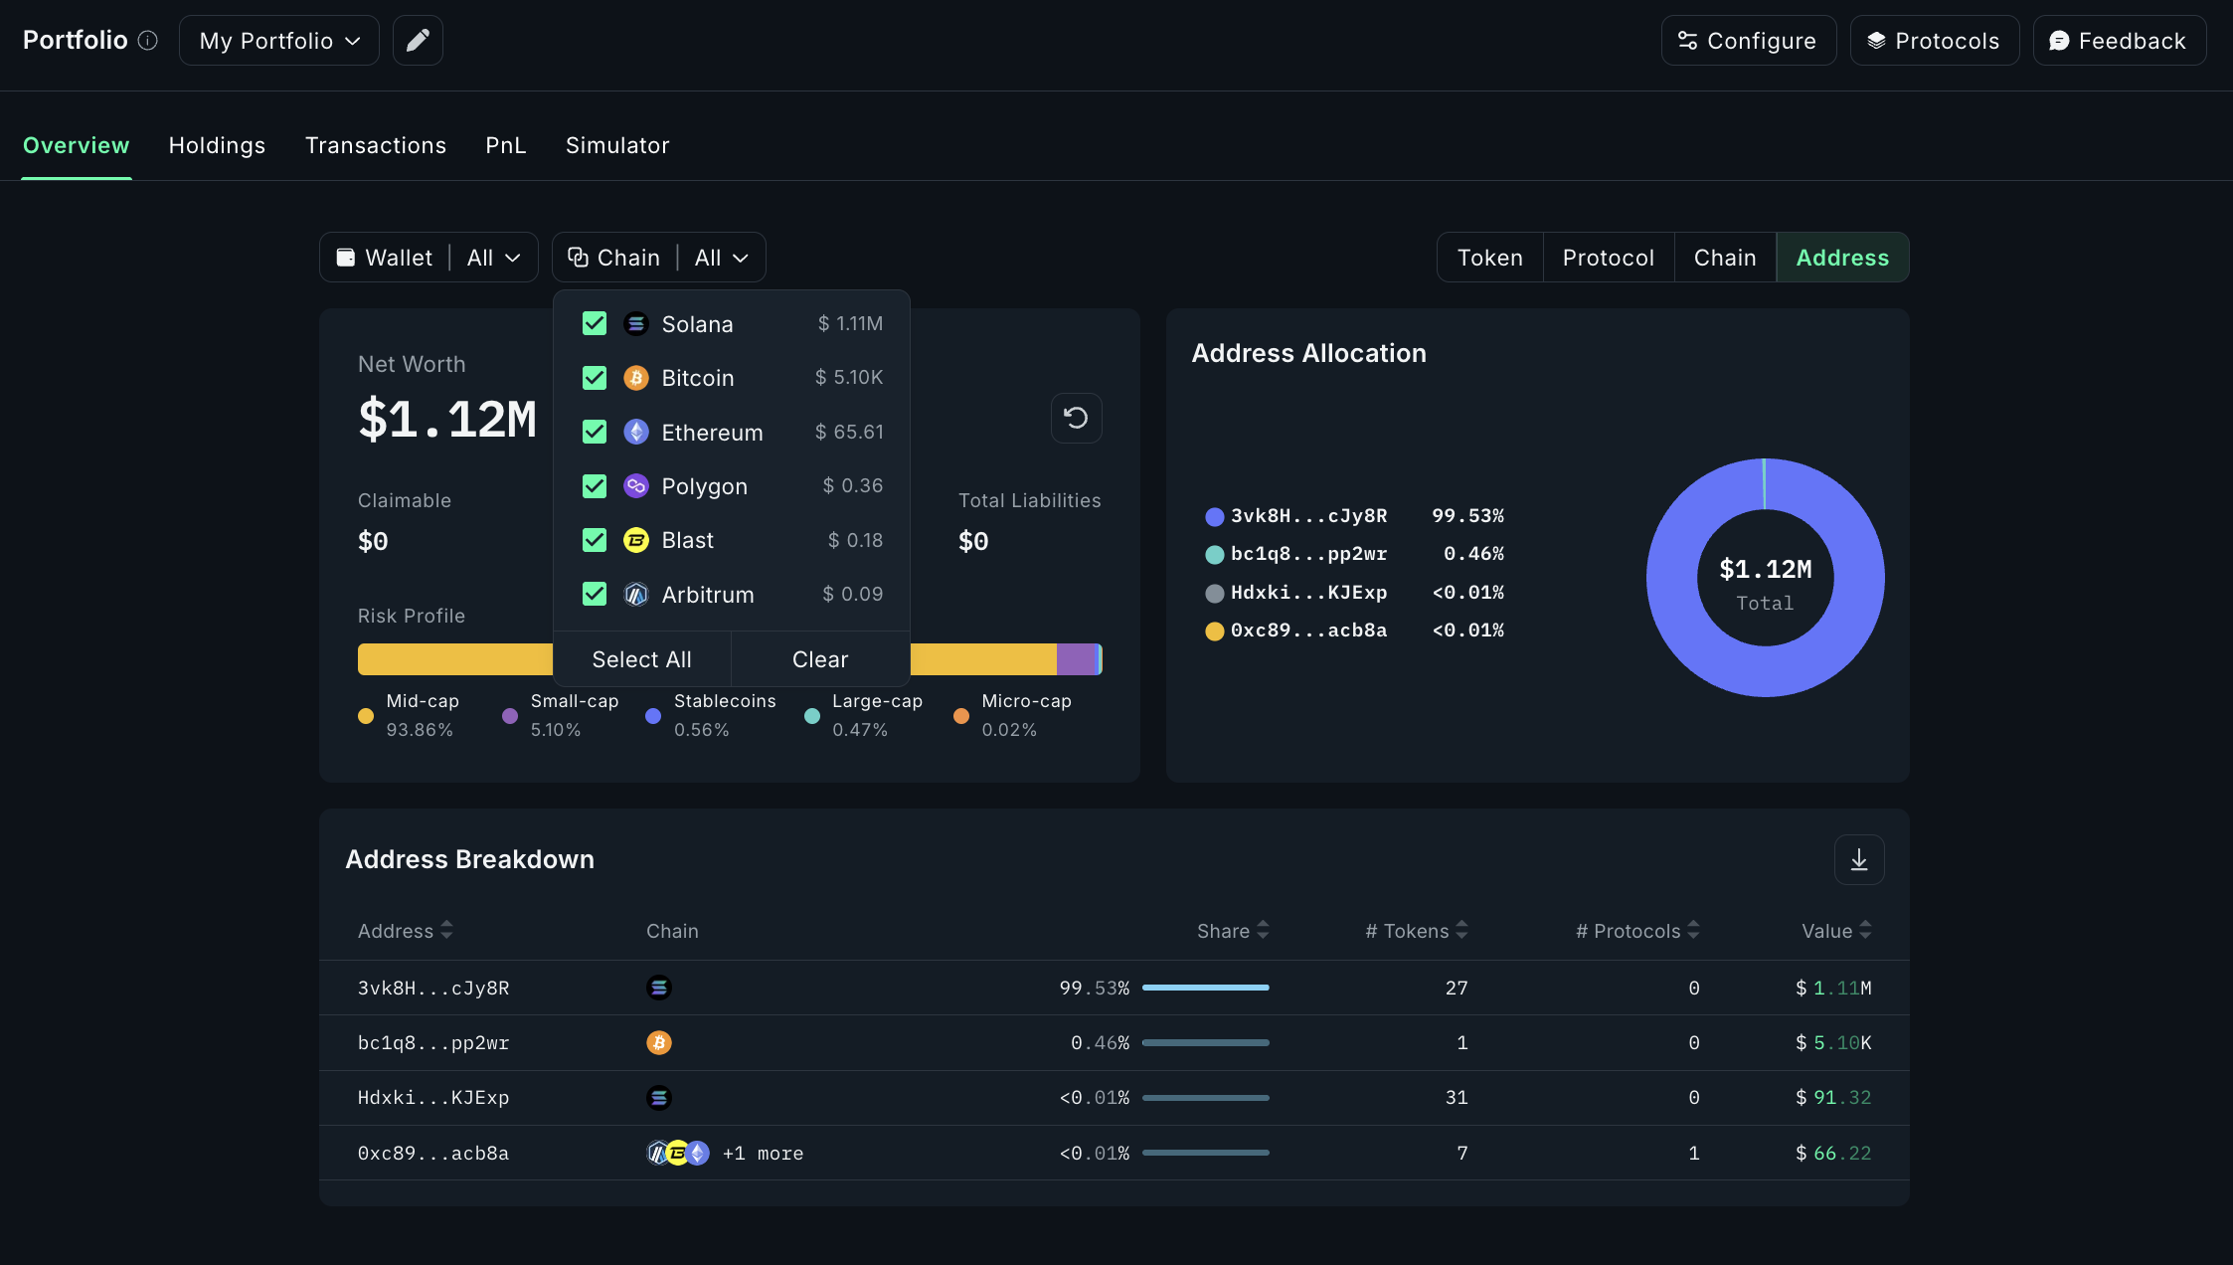2233x1265 pixels.
Task: Click the Solana chain icon for 3vk8H row
Action: point(659,988)
